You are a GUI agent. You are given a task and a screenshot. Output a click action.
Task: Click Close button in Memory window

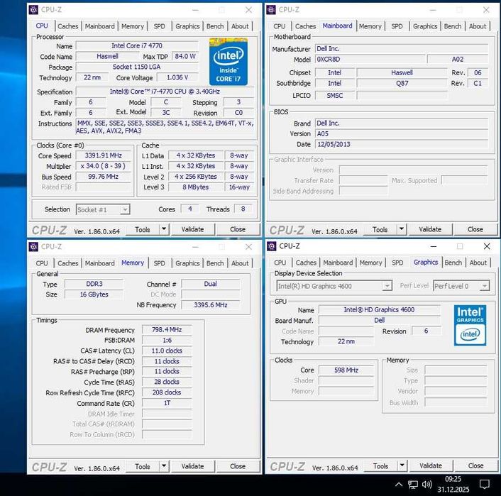[x=238, y=466]
